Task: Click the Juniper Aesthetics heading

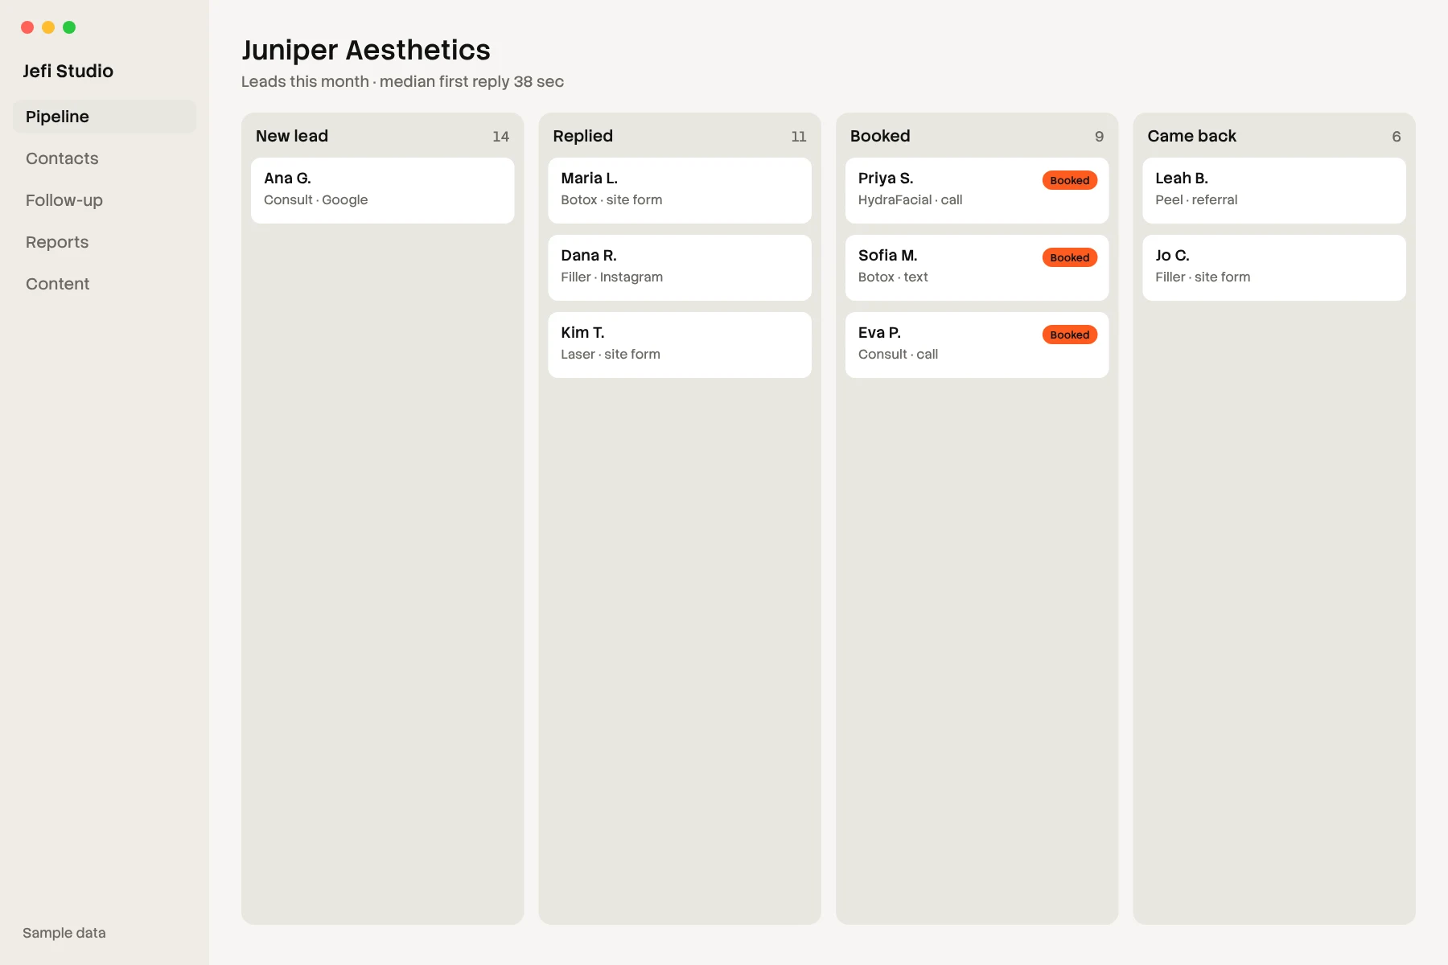Action: tap(366, 50)
